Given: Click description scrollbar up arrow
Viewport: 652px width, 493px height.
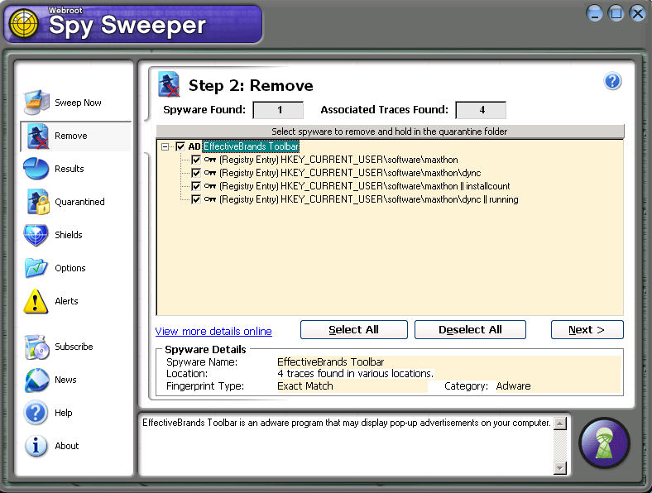Looking at the screenshot, I should [560, 424].
